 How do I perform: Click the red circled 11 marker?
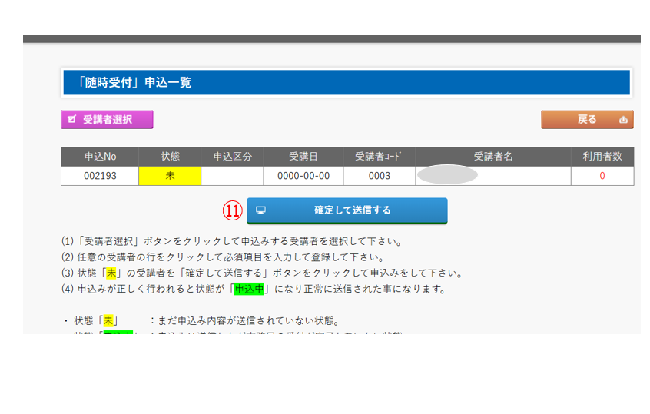(x=233, y=210)
